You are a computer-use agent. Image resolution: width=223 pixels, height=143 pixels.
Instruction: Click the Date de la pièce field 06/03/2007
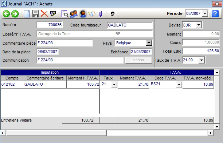[x=48, y=52]
